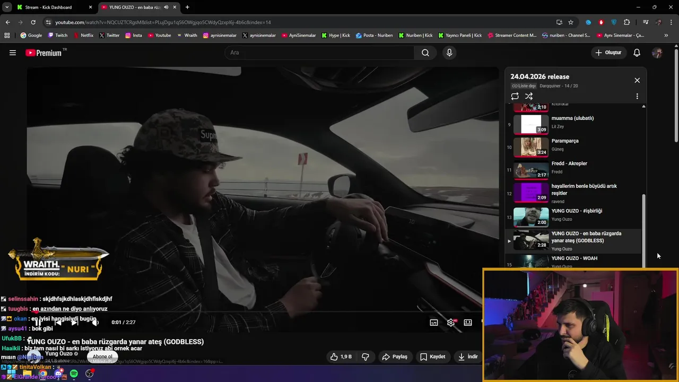
Task: Open YouTube notifications bell
Action: [637, 53]
